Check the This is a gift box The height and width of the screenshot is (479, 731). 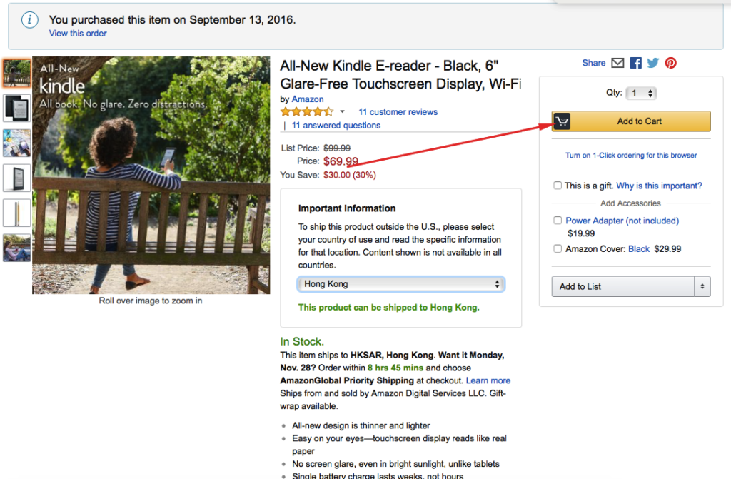pos(557,186)
